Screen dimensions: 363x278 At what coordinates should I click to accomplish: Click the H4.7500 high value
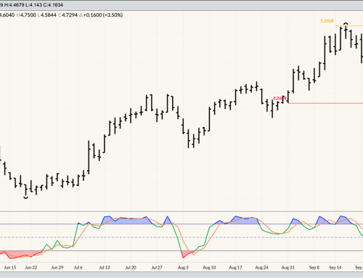coord(26,15)
